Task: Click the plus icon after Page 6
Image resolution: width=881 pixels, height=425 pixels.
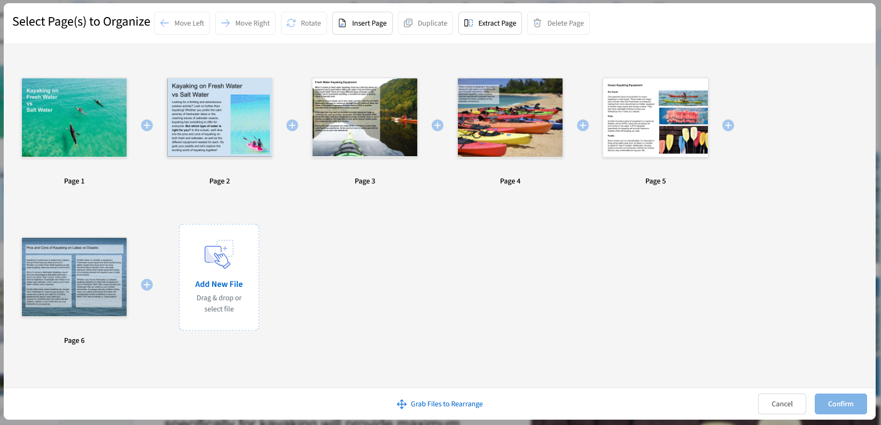Action: tap(147, 285)
